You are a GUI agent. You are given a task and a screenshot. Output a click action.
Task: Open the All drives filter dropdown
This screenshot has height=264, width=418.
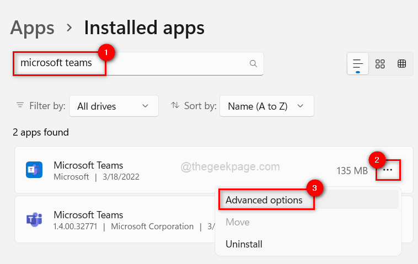[x=114, y=106]
